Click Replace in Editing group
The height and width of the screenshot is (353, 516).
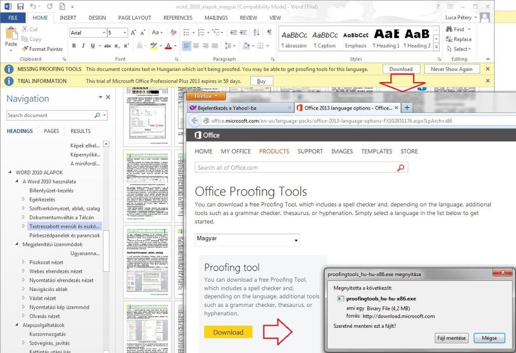tap(459, 39)
